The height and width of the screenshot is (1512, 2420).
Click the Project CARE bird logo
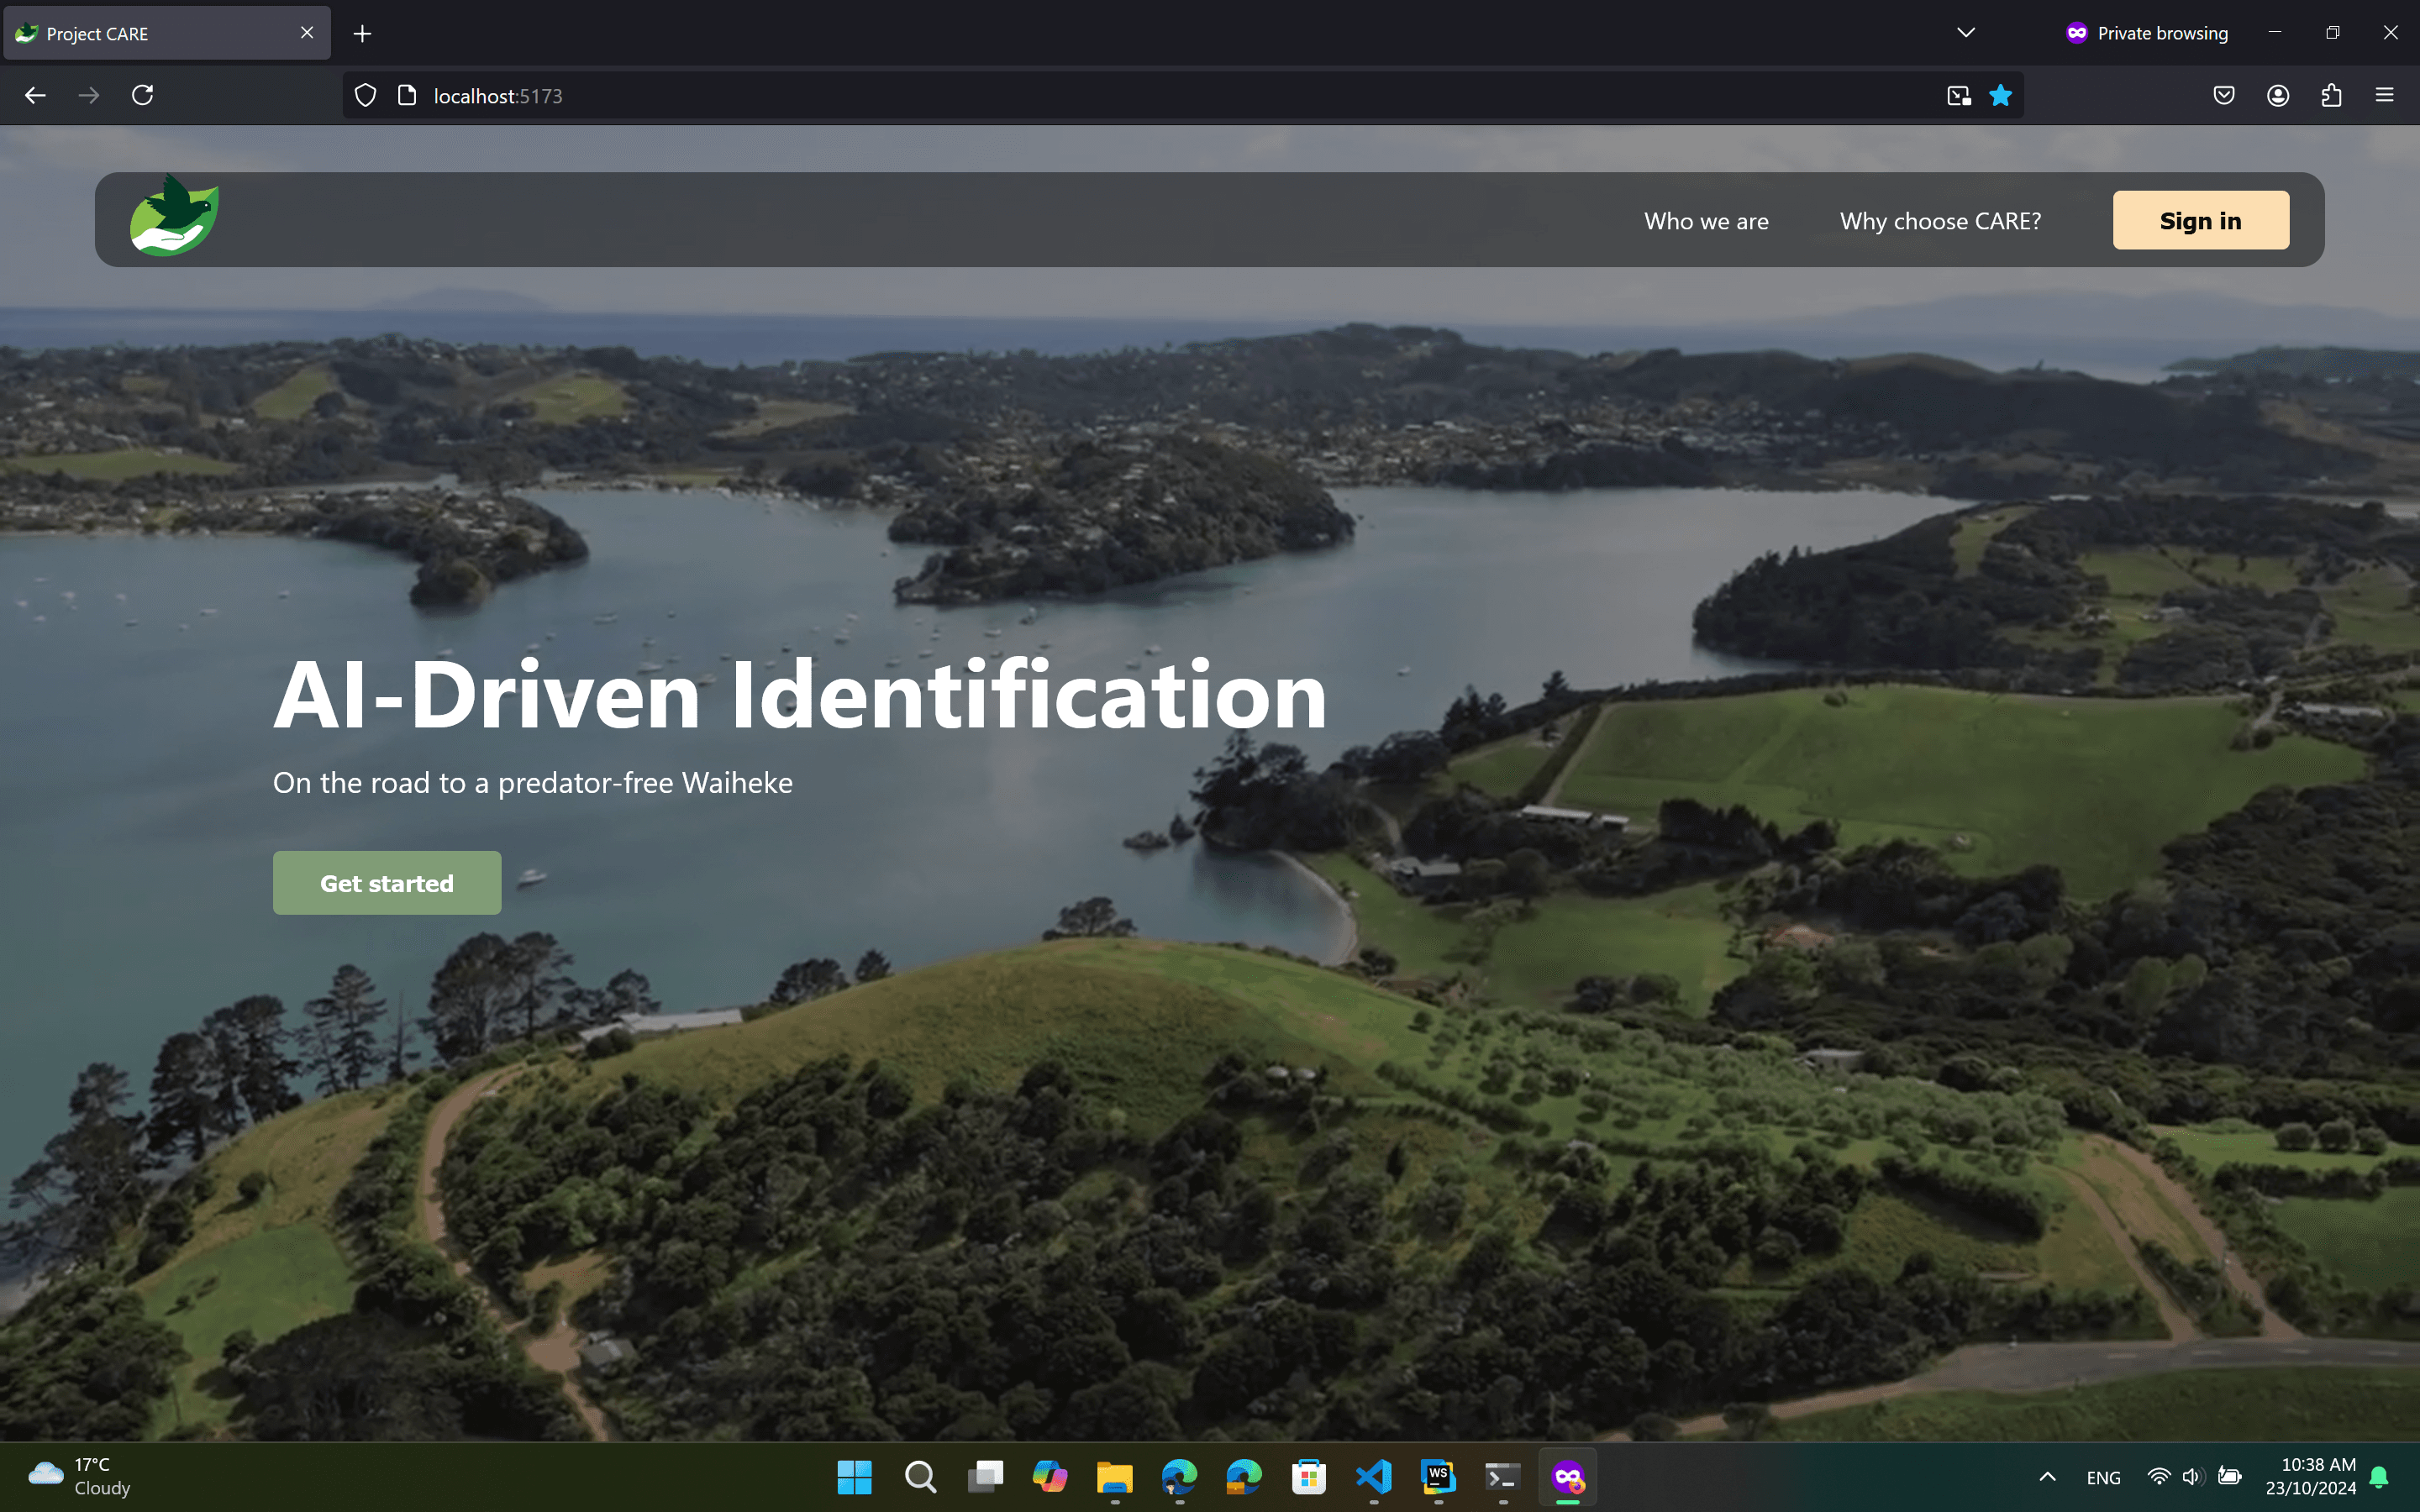(x=174, y=217)
